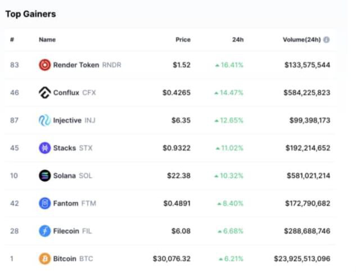This screenshot has width=356, height=272.
Task: Open the Conflux CFX page
Action: point(74,92)
